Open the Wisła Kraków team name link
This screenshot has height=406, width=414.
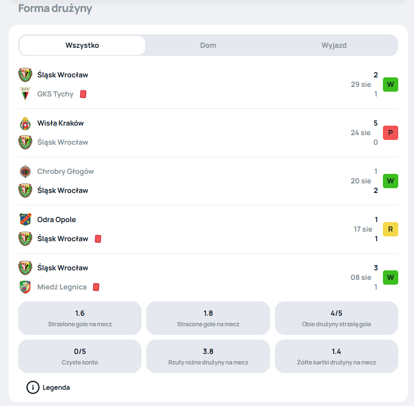(60, 123)
